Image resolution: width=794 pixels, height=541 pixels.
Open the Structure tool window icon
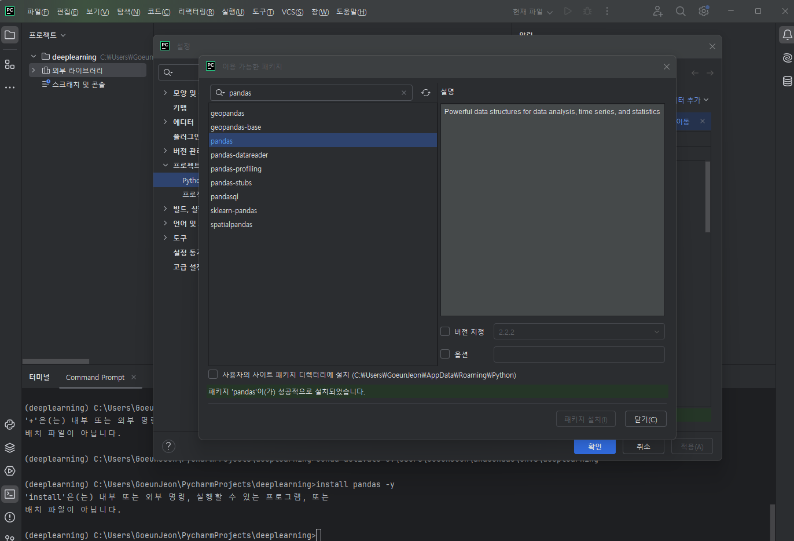10,64
